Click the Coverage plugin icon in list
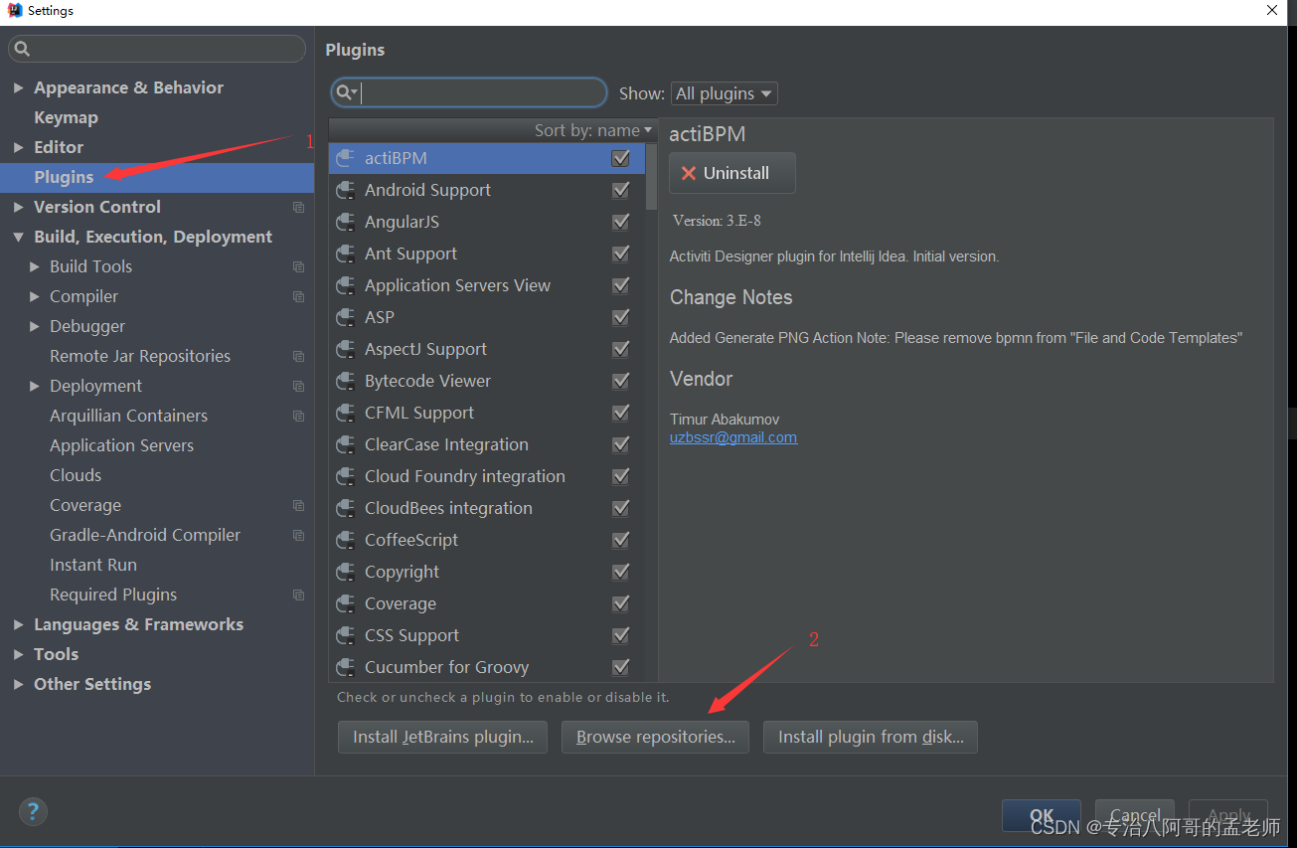 (346, 603)
